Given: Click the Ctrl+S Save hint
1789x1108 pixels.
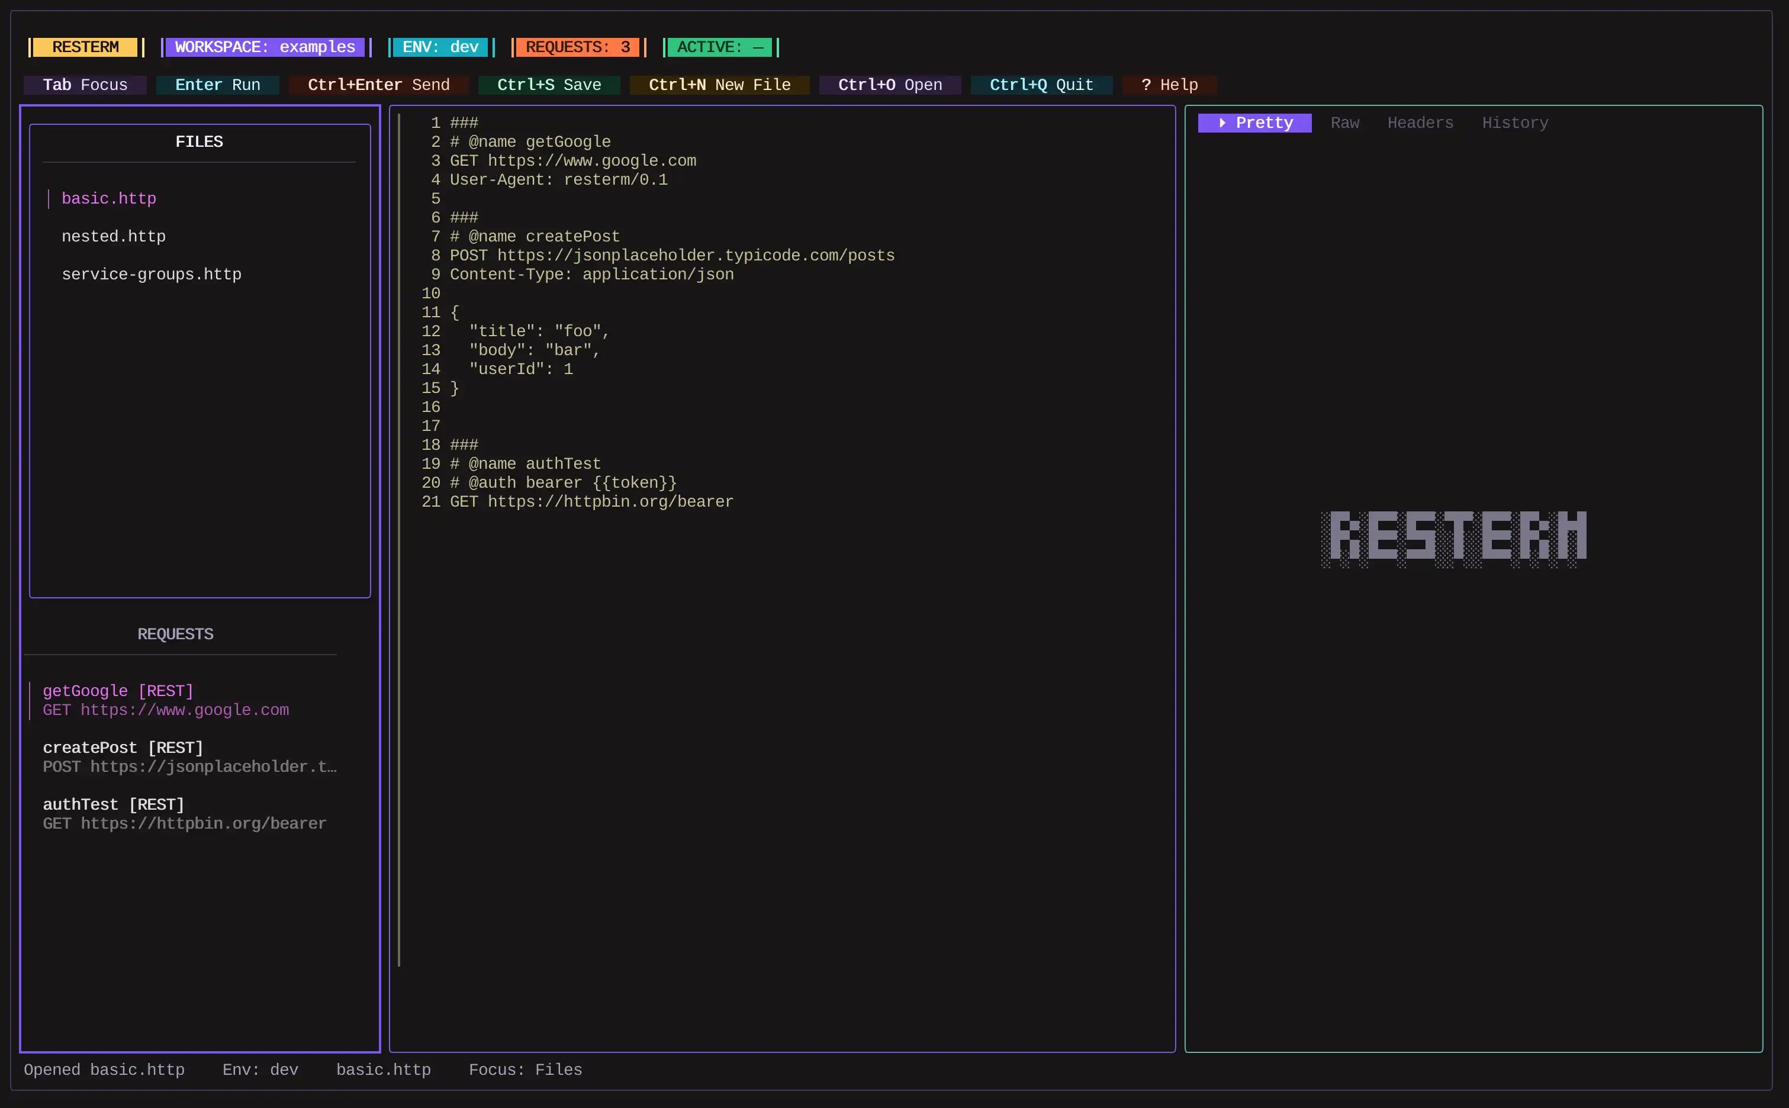Looking at the screenshot, I should point(549,85).
